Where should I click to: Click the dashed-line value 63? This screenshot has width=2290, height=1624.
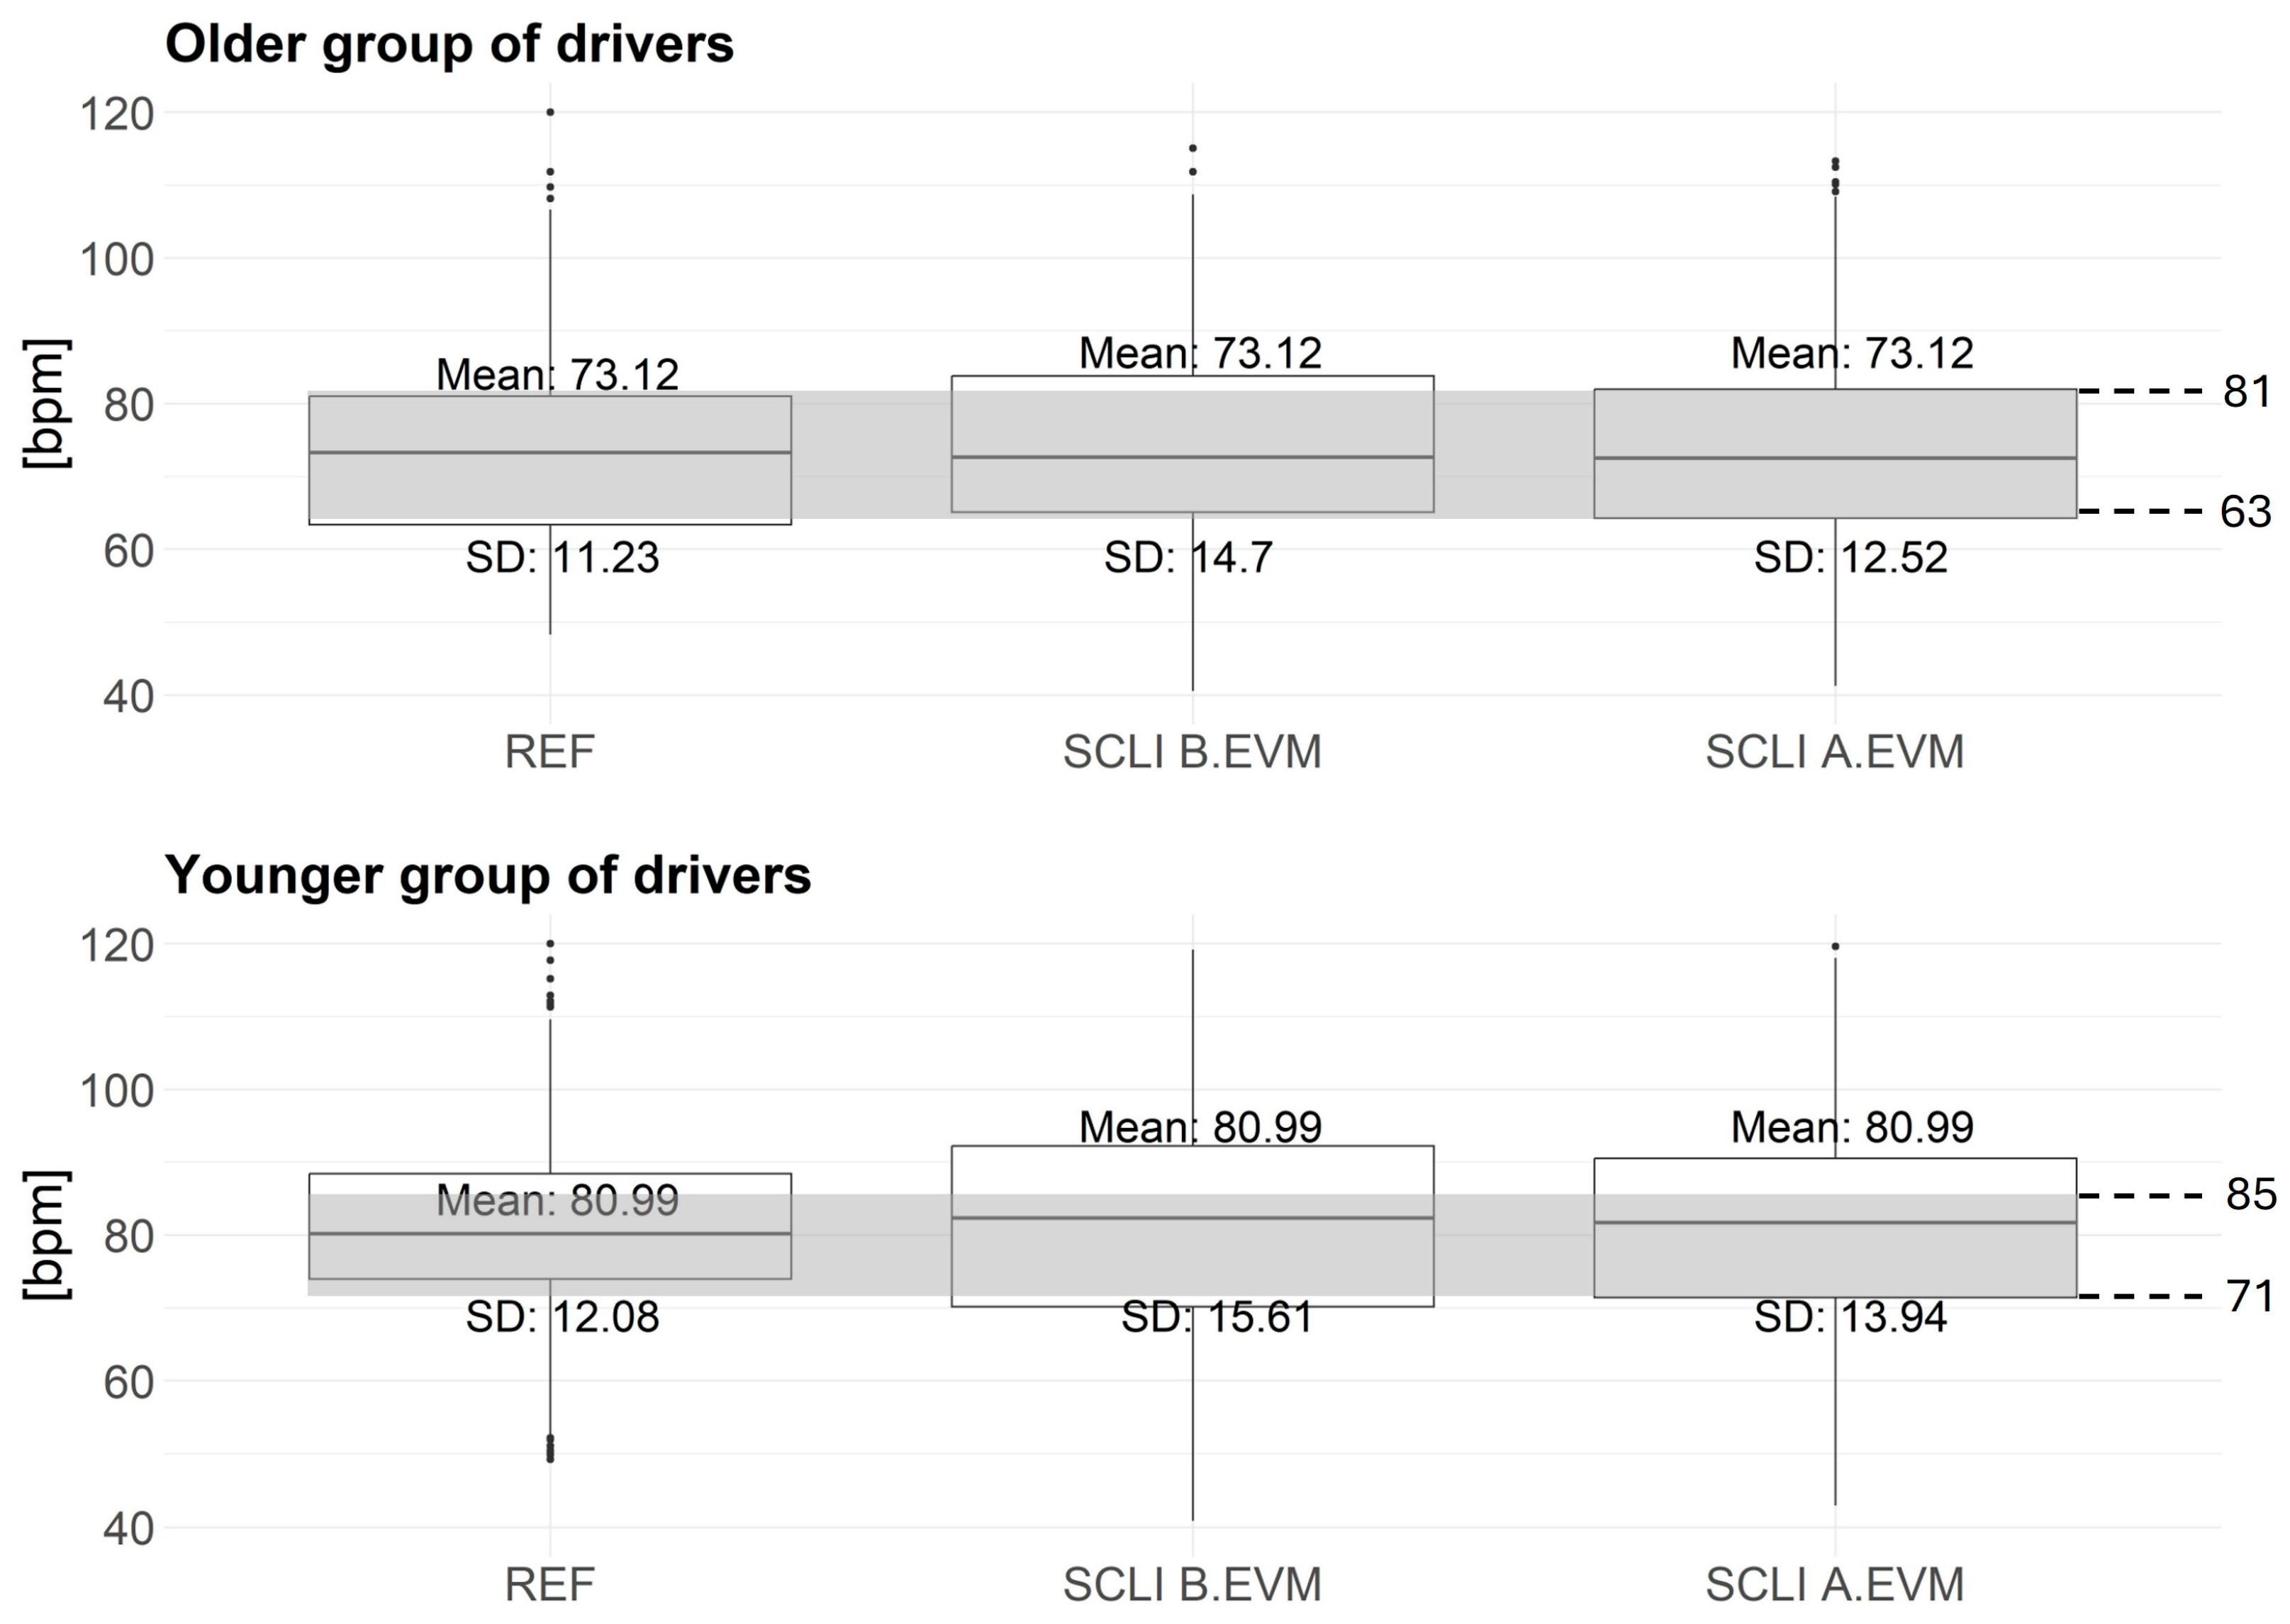2245,512
